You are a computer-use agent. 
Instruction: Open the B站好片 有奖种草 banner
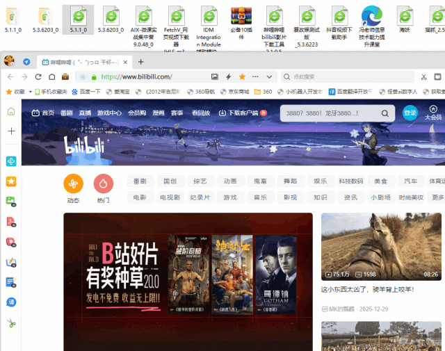click(188, 281)
